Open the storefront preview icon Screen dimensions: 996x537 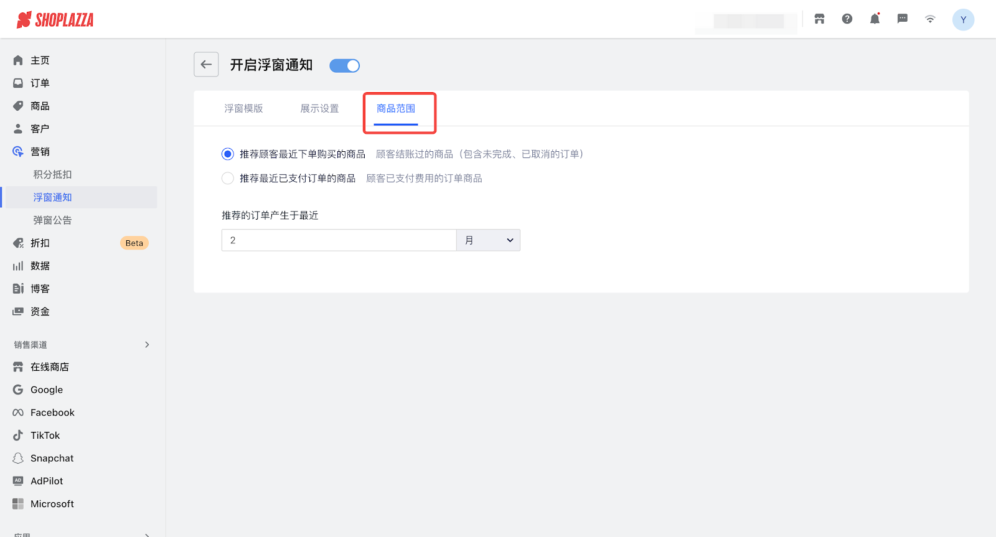point(819,19)
